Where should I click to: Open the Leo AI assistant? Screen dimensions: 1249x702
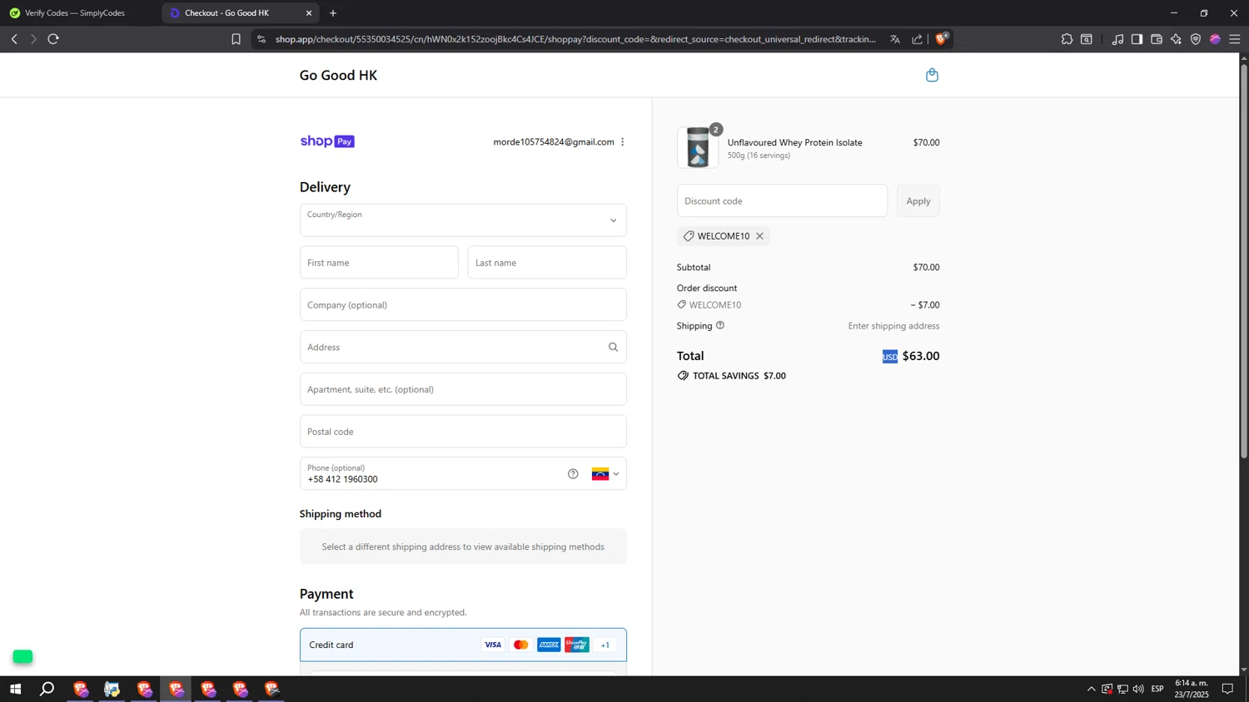click(x=1176, y=39)
